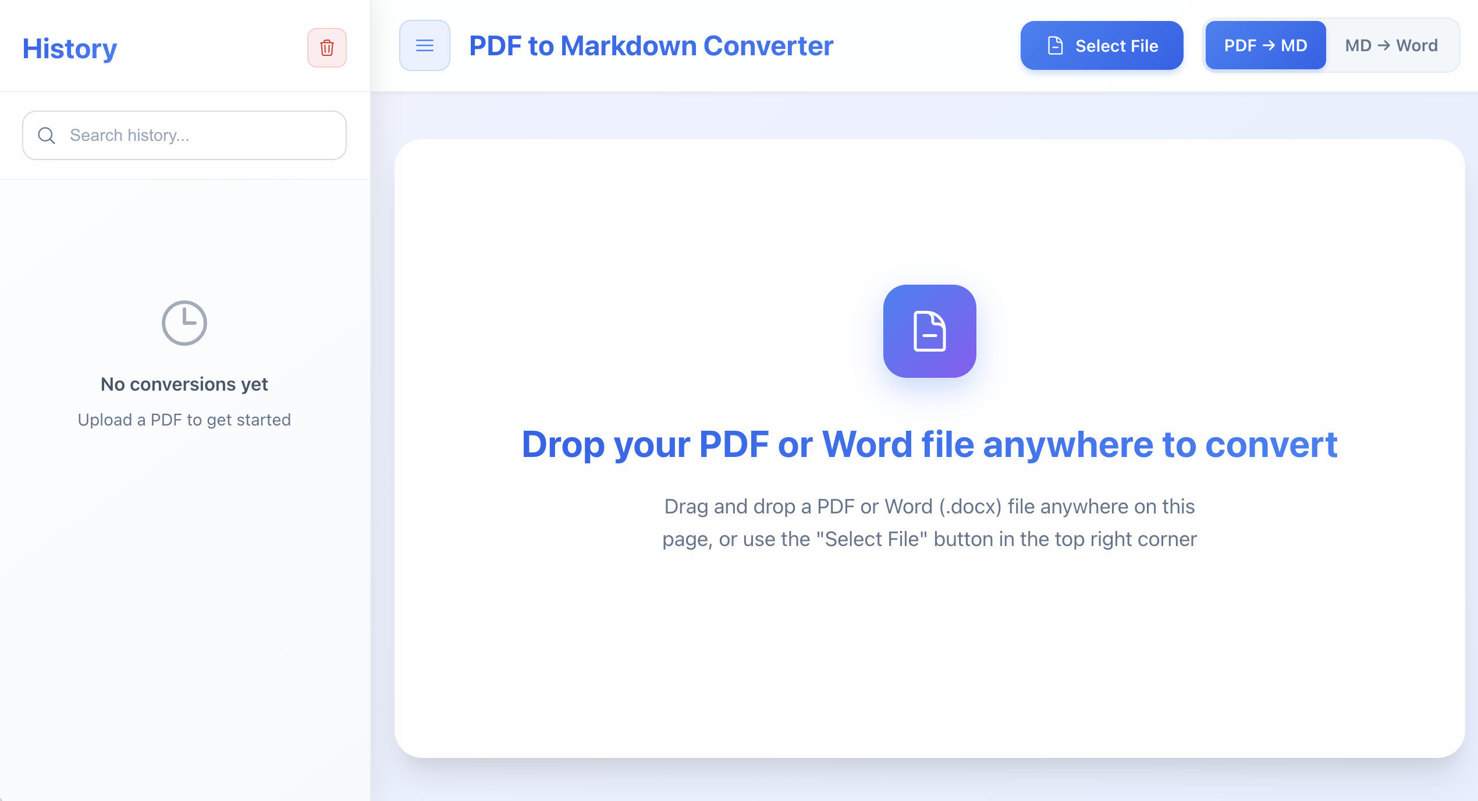Click the gradient document icon in drop zone
The image size is (1478, 801).
(x=930, y=331)
